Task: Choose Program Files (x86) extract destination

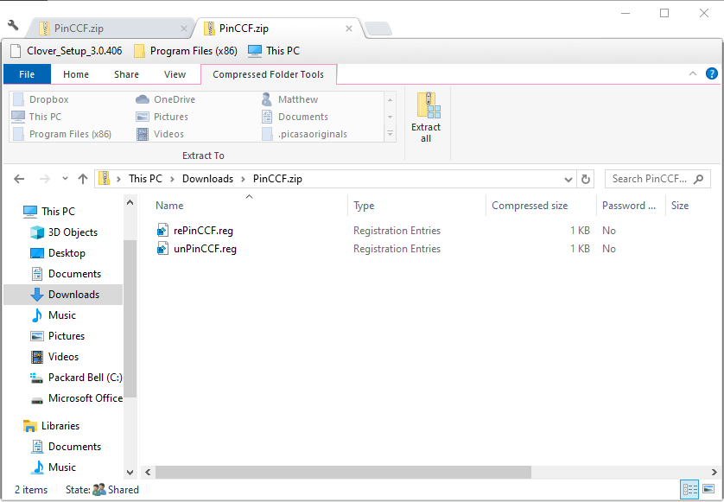Action: click(x=62, y=134)
